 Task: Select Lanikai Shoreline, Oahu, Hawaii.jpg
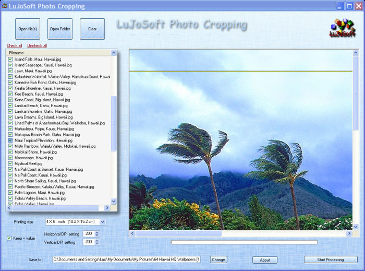pos(43,111)
